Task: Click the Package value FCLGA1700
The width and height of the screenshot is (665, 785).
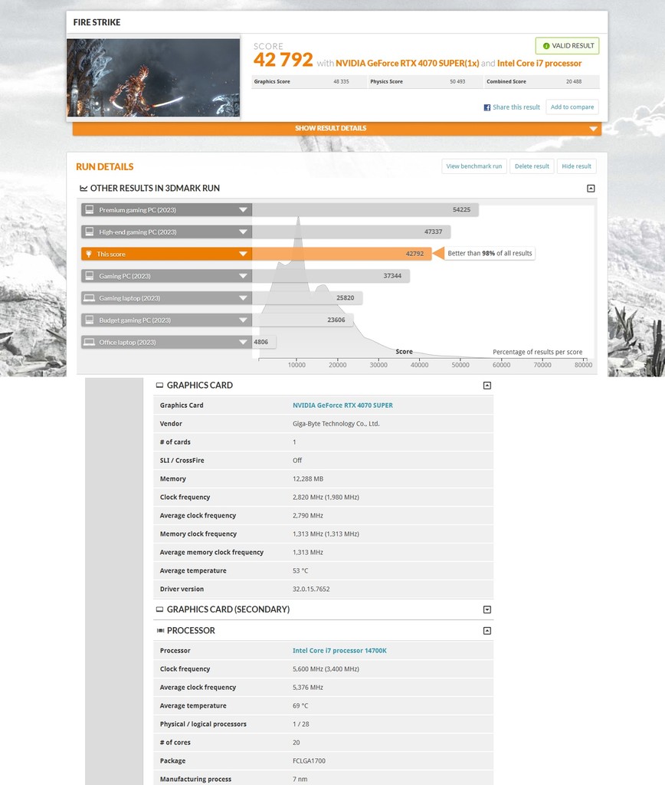Action: (x=309, y=760)
